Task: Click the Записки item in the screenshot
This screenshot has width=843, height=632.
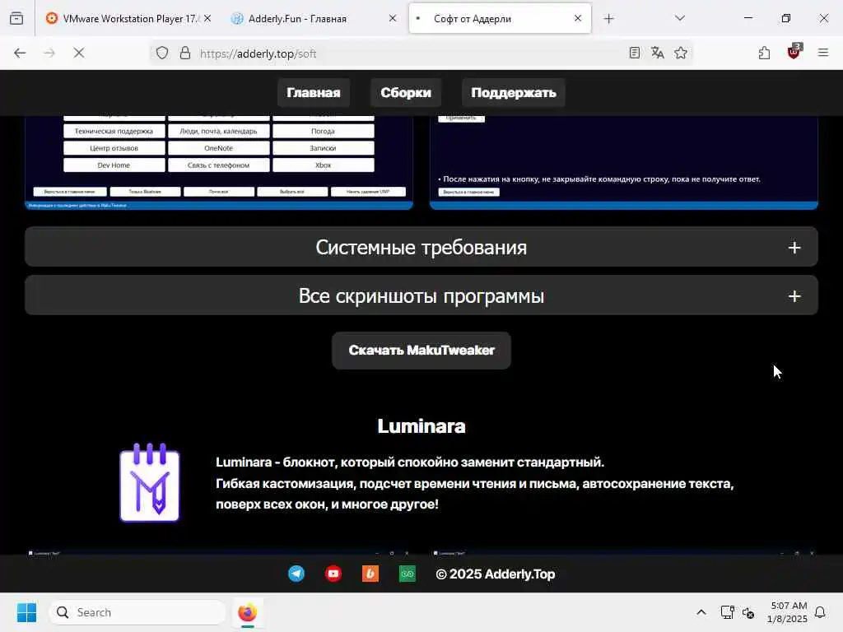Action: 323,148
